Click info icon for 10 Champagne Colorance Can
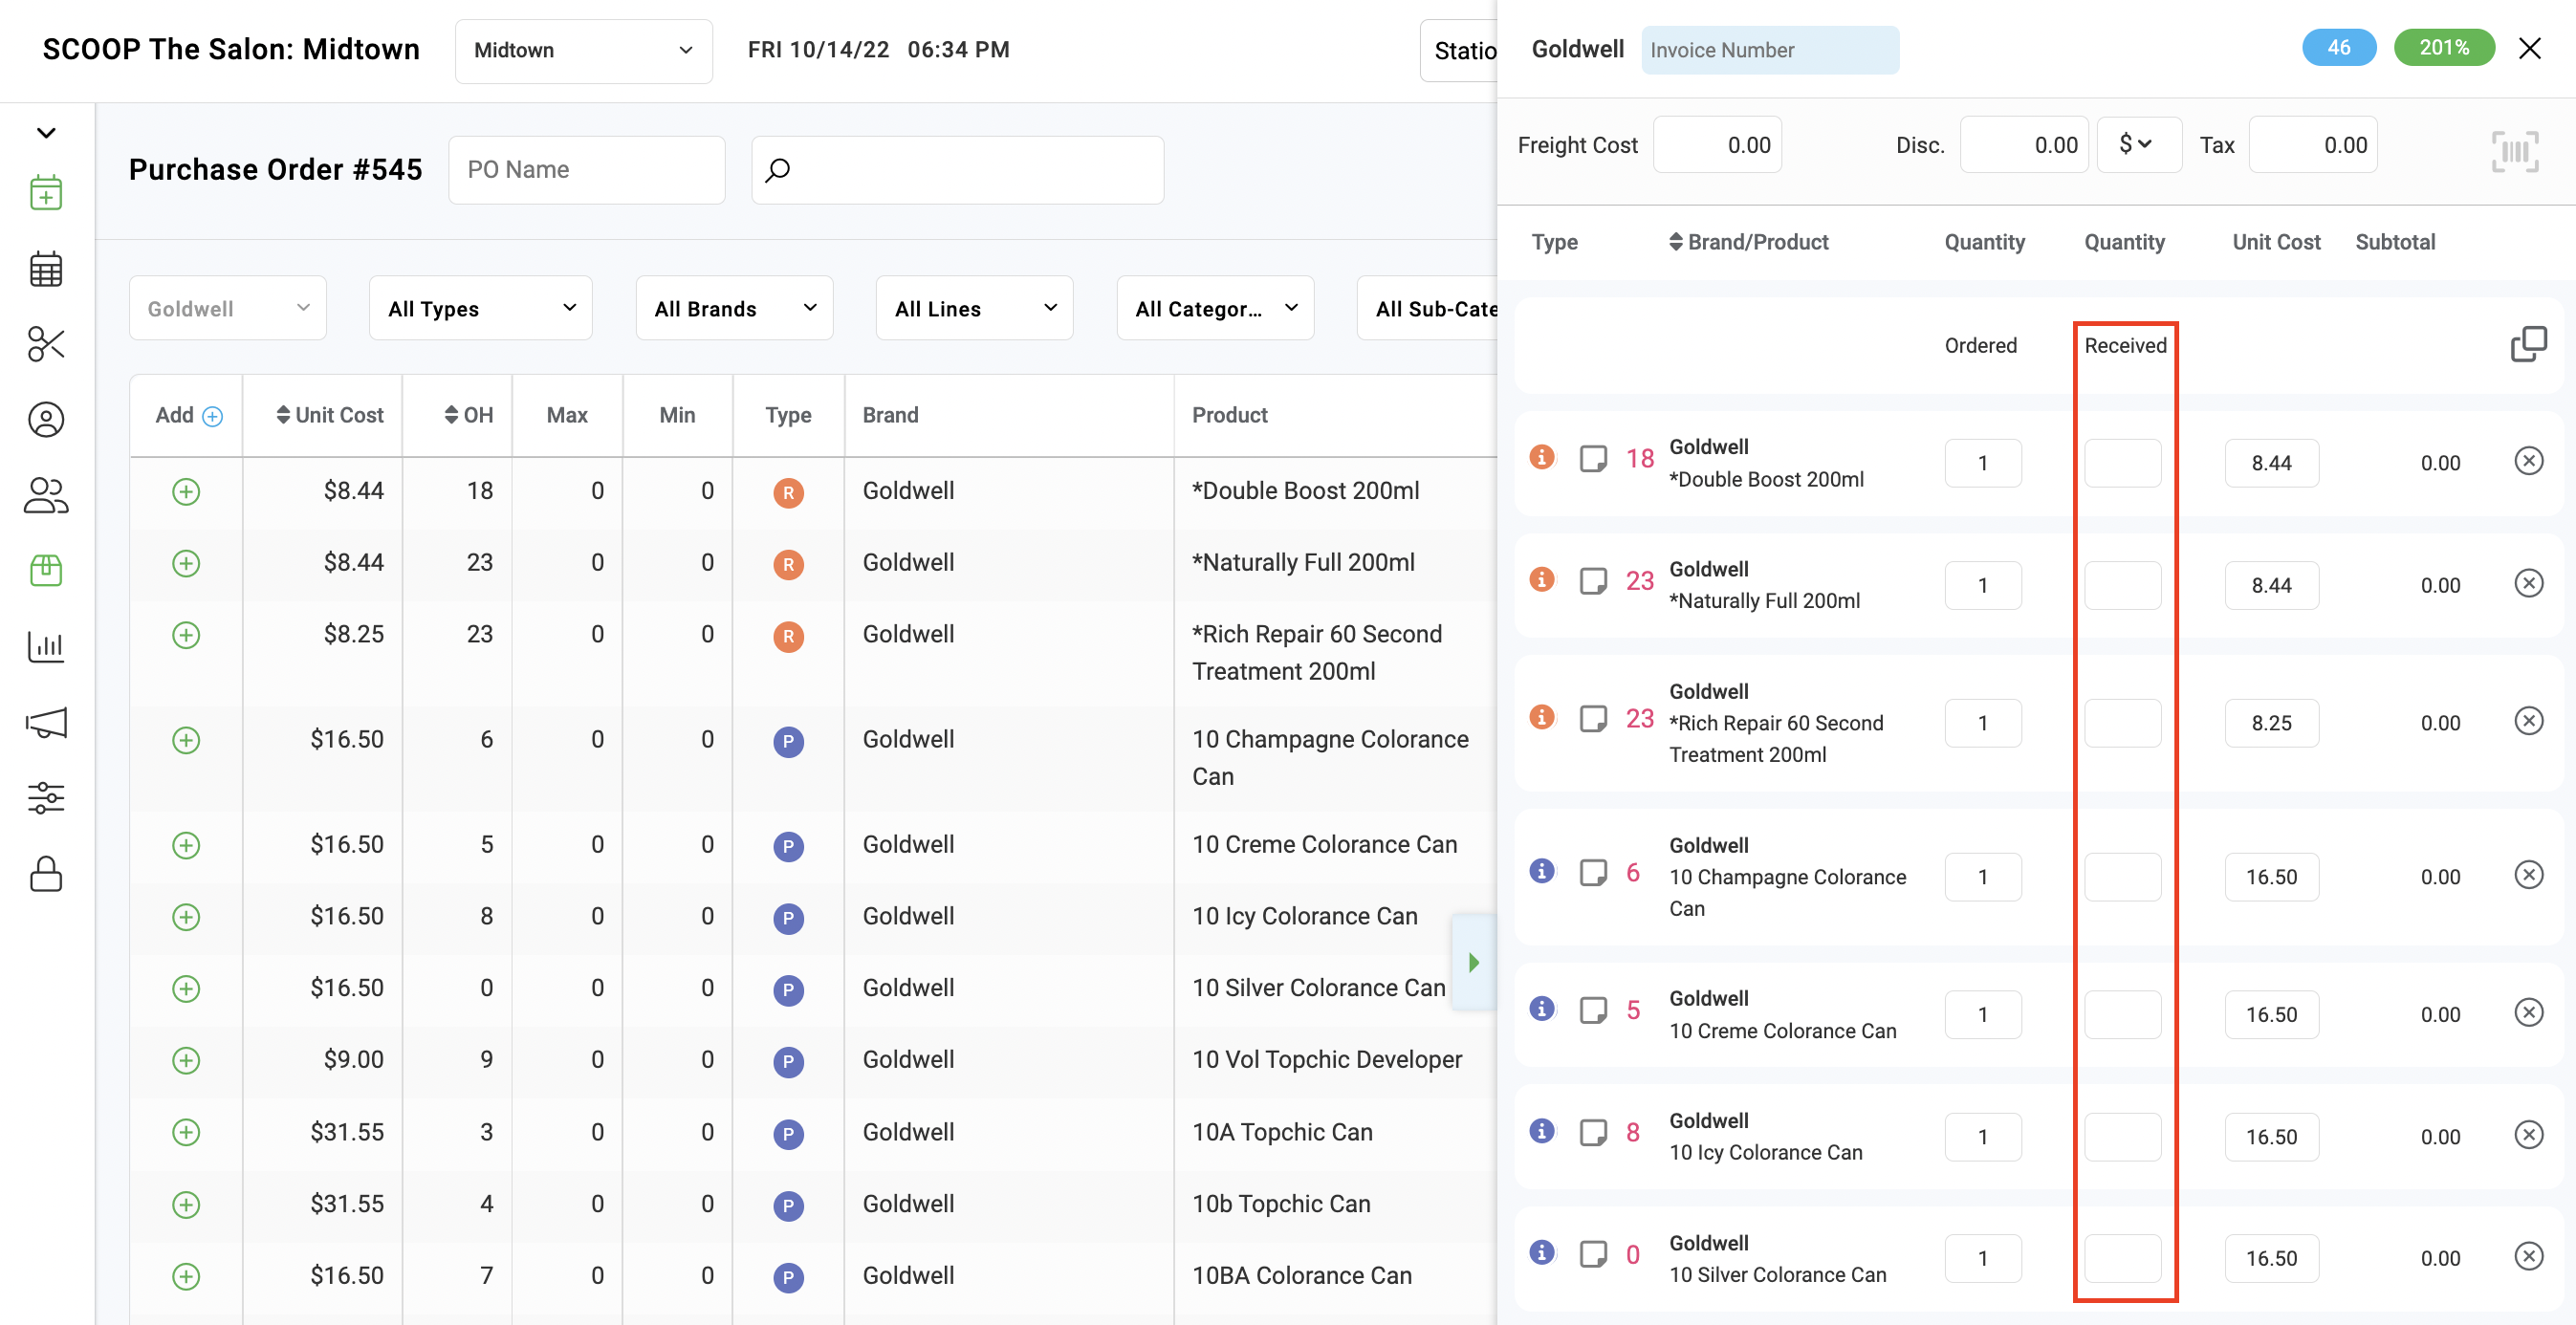This screenshot has width=2576, height=1325. (x=1542, y=871)
